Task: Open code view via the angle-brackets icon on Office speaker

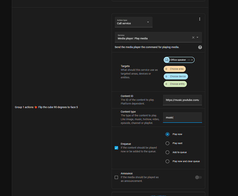Action: [189, 60]
